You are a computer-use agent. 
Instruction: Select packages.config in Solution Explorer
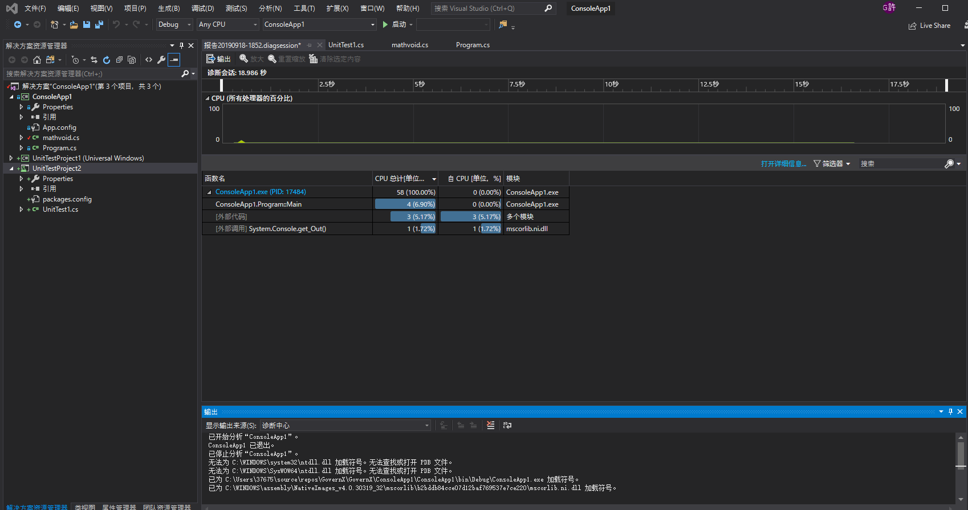(67, 199)
